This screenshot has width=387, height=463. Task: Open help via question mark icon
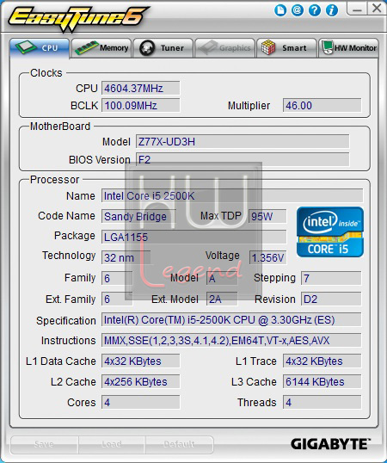click(x=315, y=10)
